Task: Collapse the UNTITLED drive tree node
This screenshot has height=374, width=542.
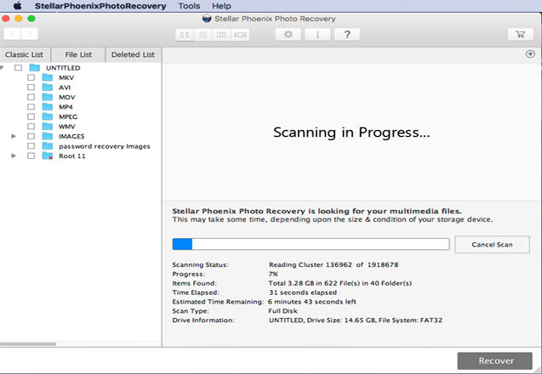Action: [x=2, y=68]
